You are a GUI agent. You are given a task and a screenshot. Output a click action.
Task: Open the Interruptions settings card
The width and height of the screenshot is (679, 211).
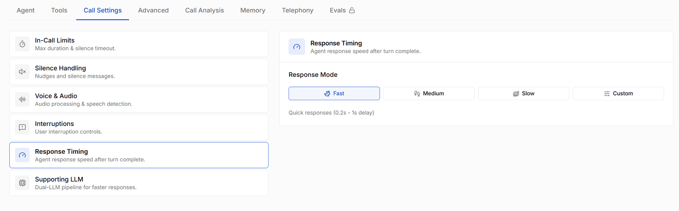coord(139,127)
